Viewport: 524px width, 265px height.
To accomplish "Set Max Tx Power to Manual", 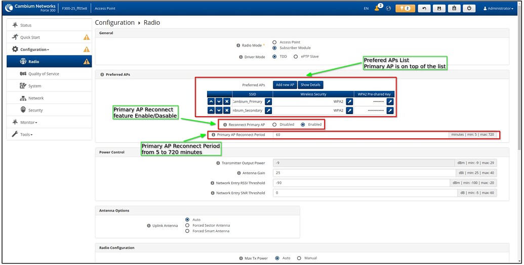I will tap(299, 258).
